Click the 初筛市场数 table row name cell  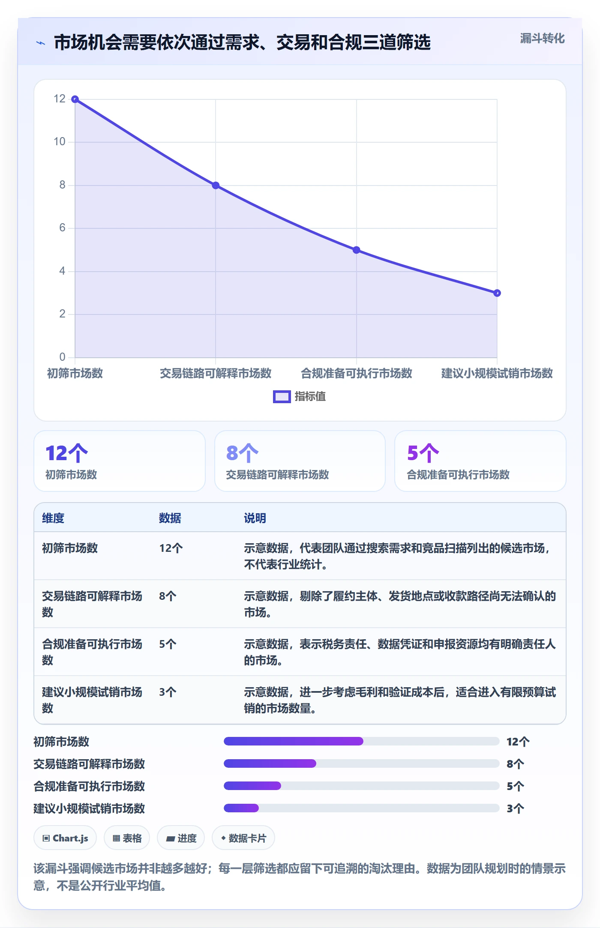point(70,548)
